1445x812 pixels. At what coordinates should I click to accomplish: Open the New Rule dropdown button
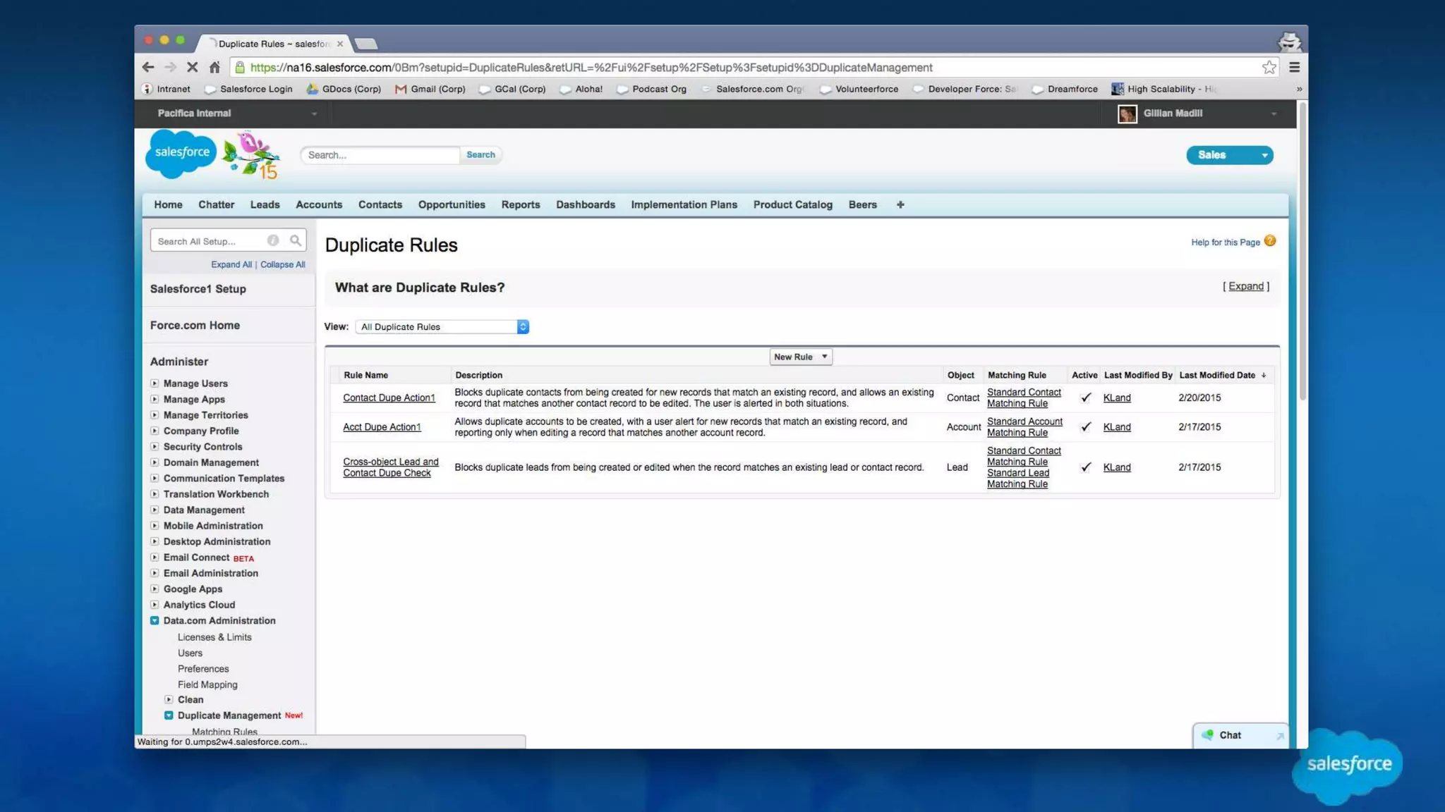click(x=800, y=357)
